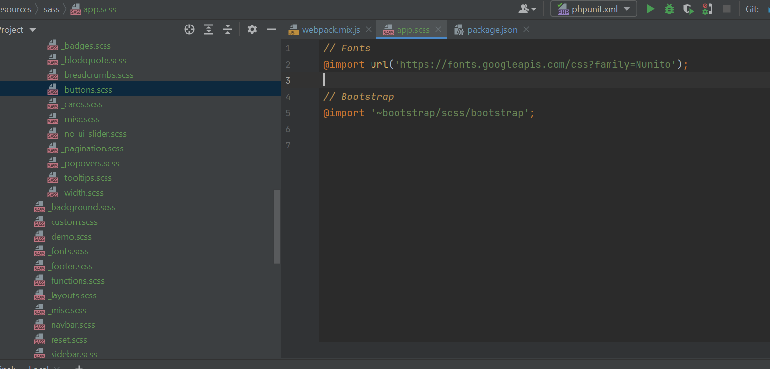Click the '// Fonts' comment line
Image resolution: width=770 pixels, height=369 pixels.
346,49
